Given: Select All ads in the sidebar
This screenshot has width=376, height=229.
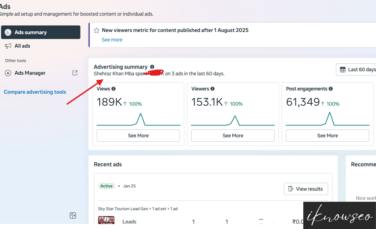Looking at the screenshot, I should tap(22, 46).
